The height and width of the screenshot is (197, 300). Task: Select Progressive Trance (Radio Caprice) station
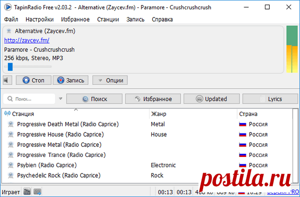click(x=61, y=155)
